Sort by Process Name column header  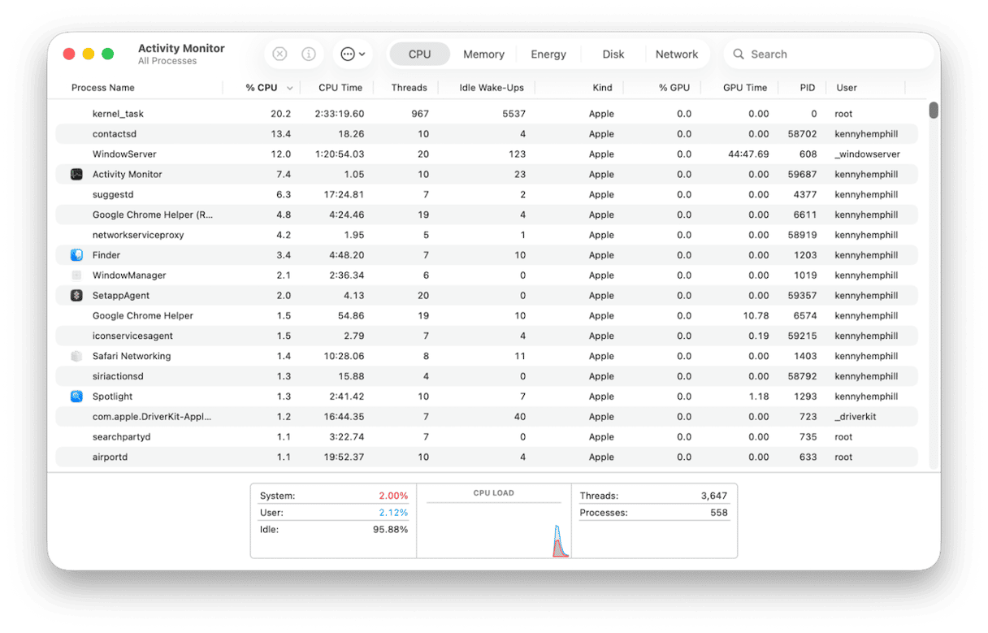point(103,88)
